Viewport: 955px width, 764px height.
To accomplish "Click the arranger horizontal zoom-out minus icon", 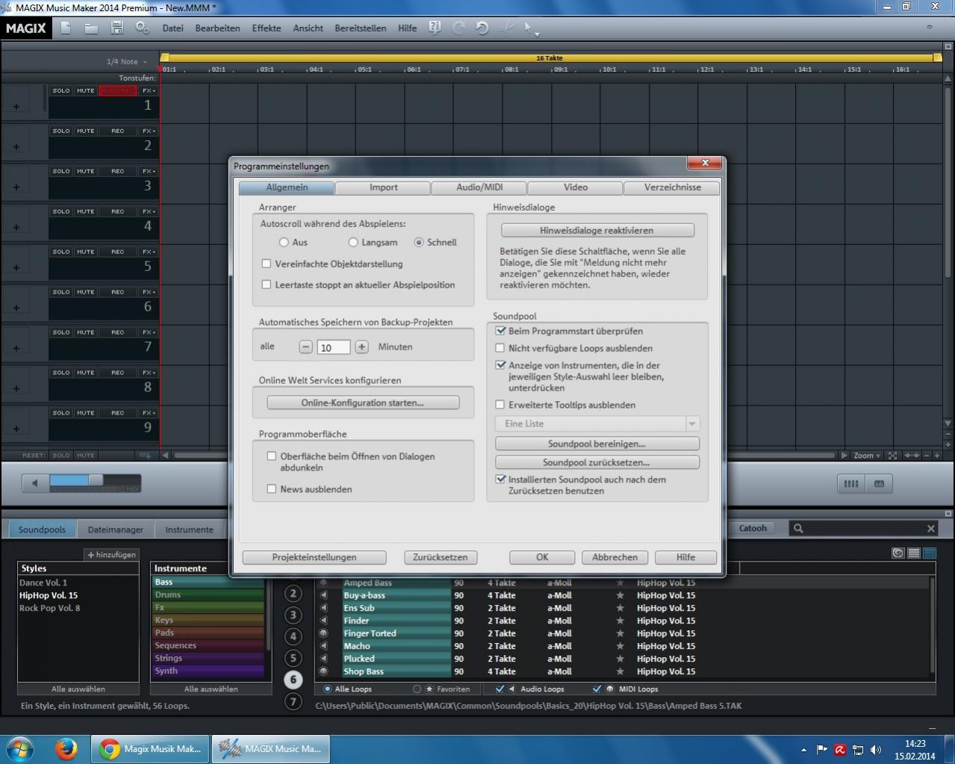I will pos(927,456).
